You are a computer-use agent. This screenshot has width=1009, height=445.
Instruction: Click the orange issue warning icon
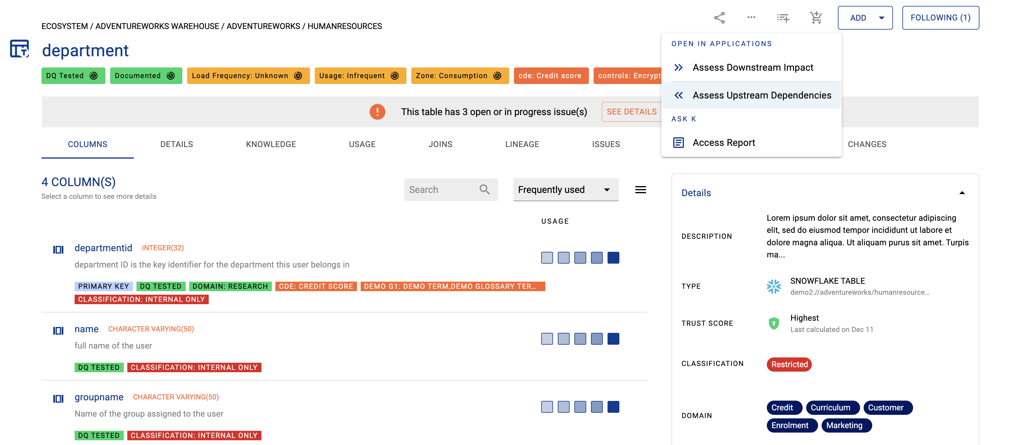377,112
